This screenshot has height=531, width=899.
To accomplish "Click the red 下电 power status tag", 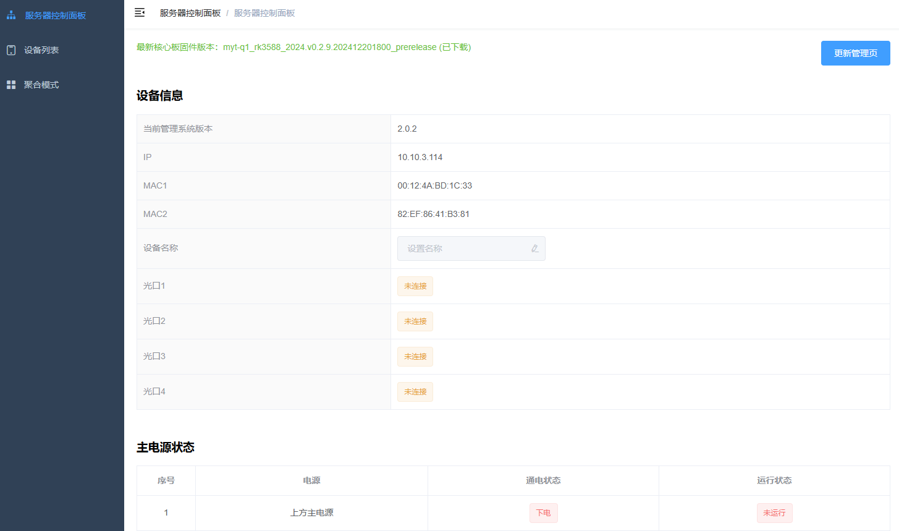I will (543, 513).
